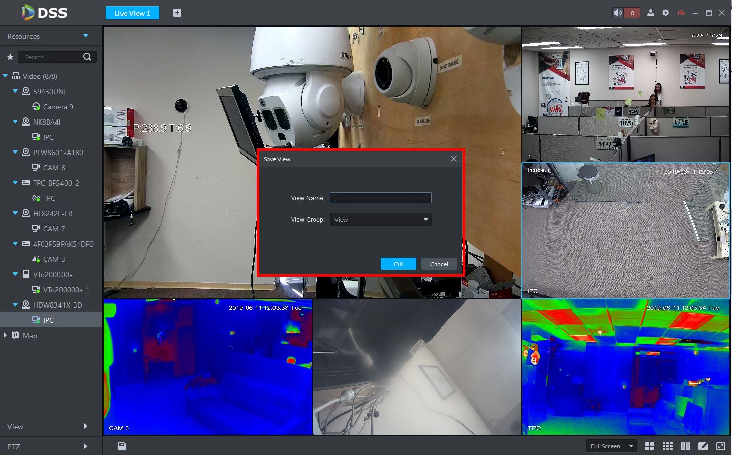Select CAM 3 in the tree
The height and width of the screenshot is (455, 732).
coord(54,259)
